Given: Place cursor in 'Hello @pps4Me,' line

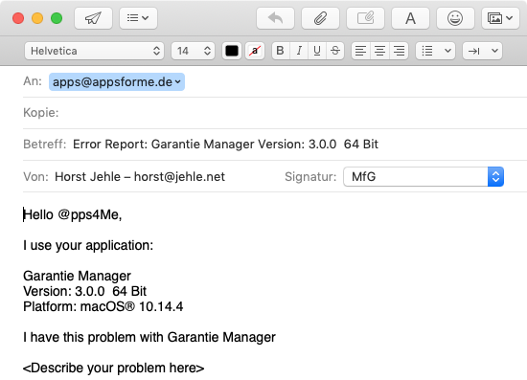Looking at the screenshot, I should 72,214.
